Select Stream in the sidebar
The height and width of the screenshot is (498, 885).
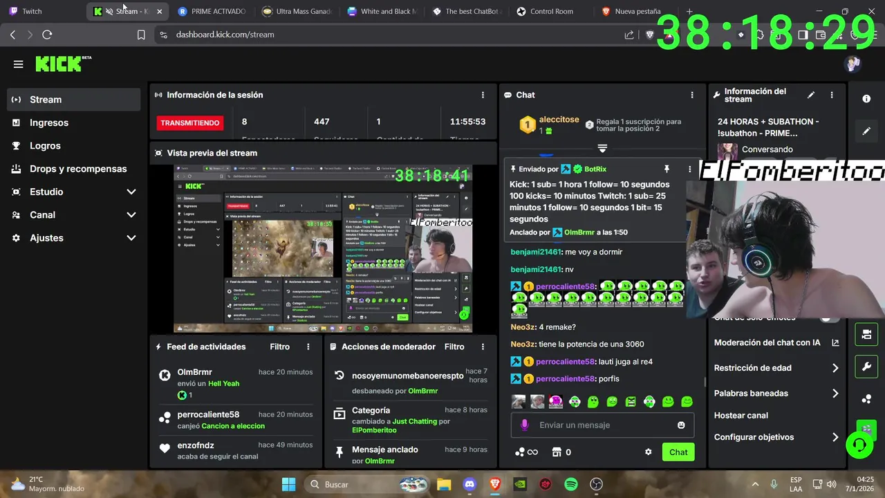click(73, 100)
